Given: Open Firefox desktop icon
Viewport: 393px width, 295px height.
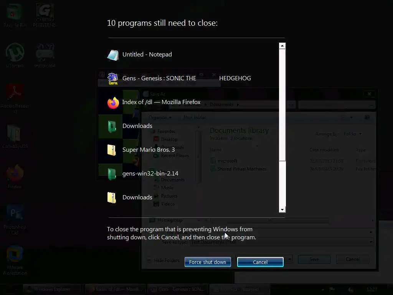Looking at the screenshot, I should tap(15, 176).
